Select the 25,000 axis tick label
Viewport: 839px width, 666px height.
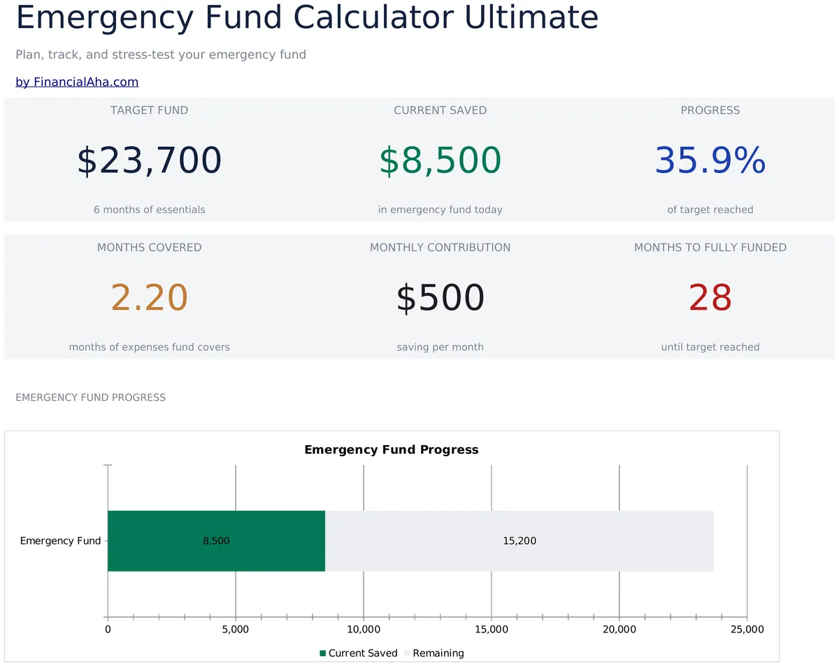747,630
